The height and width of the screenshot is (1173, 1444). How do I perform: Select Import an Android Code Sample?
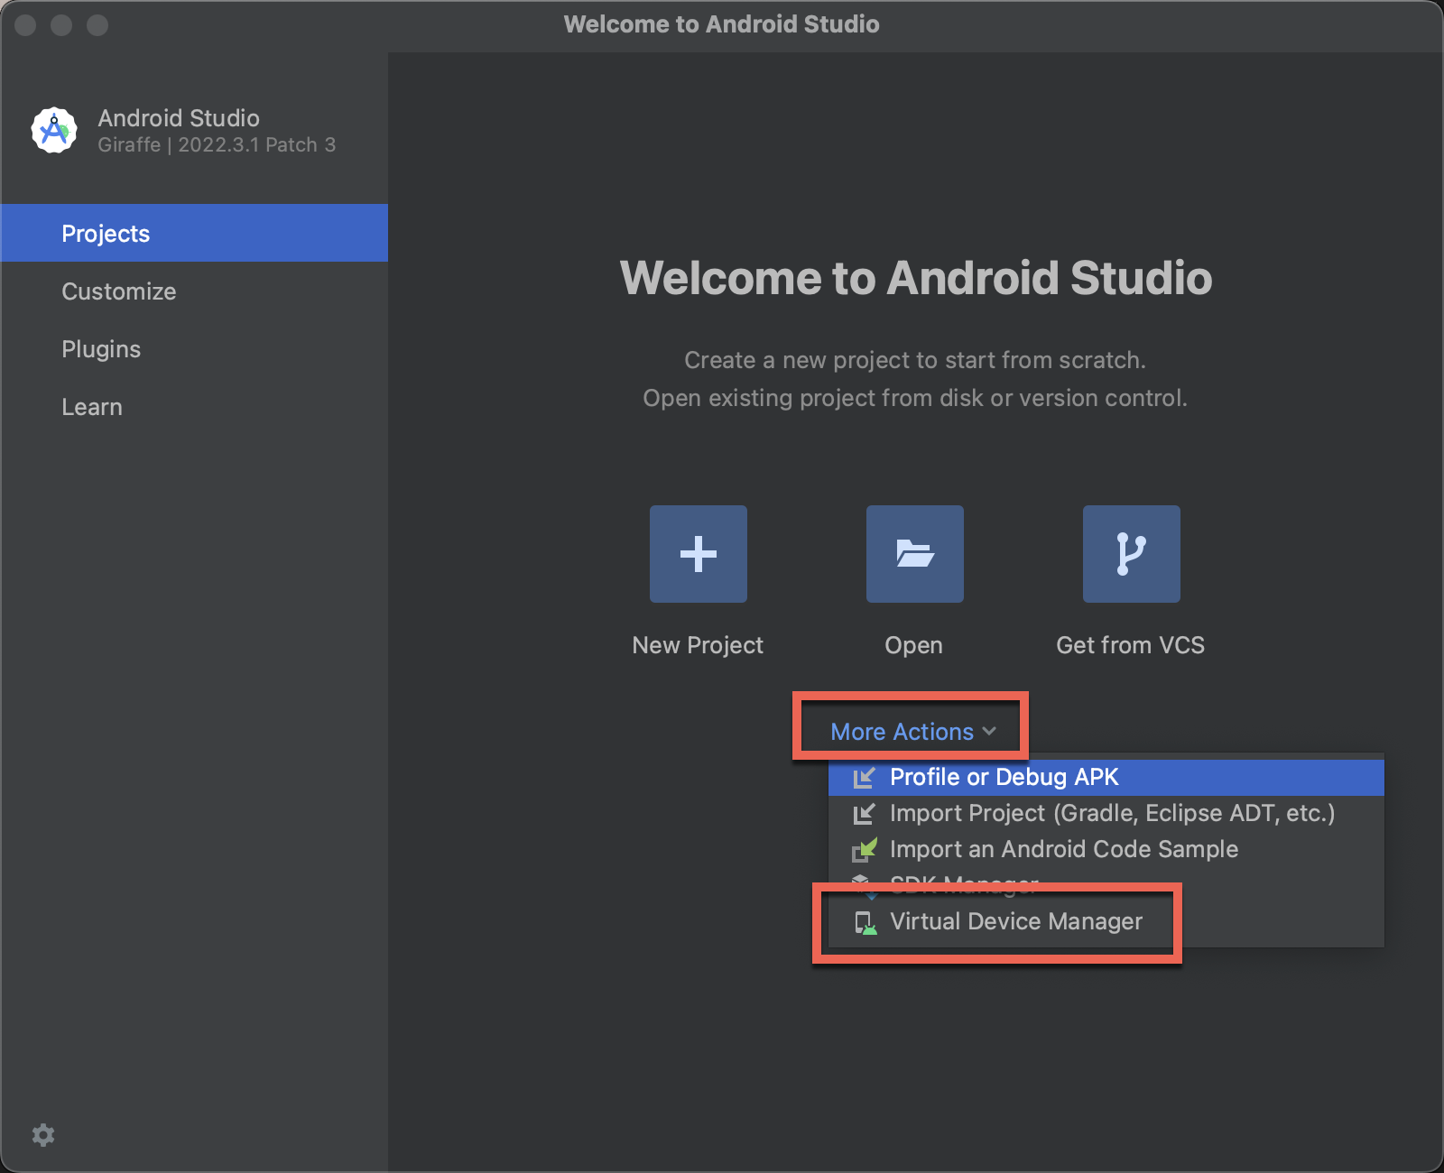tap(1106, 849)
